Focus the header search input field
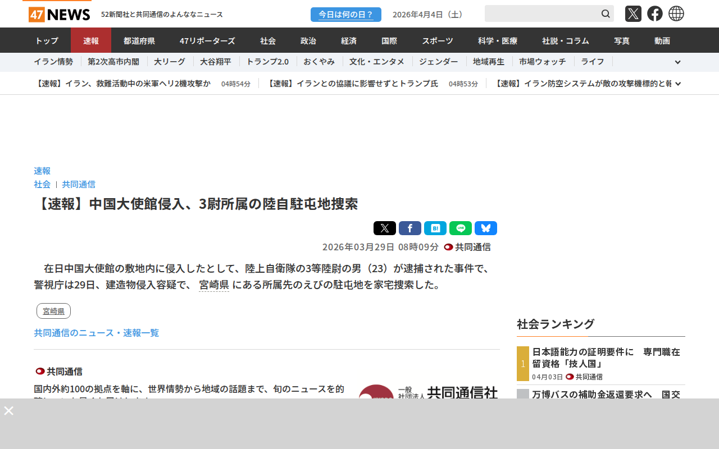The image size is (719, 449). pos(542,13)
